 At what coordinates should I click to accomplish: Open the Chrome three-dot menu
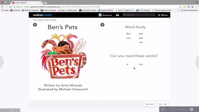pos(197,7)
